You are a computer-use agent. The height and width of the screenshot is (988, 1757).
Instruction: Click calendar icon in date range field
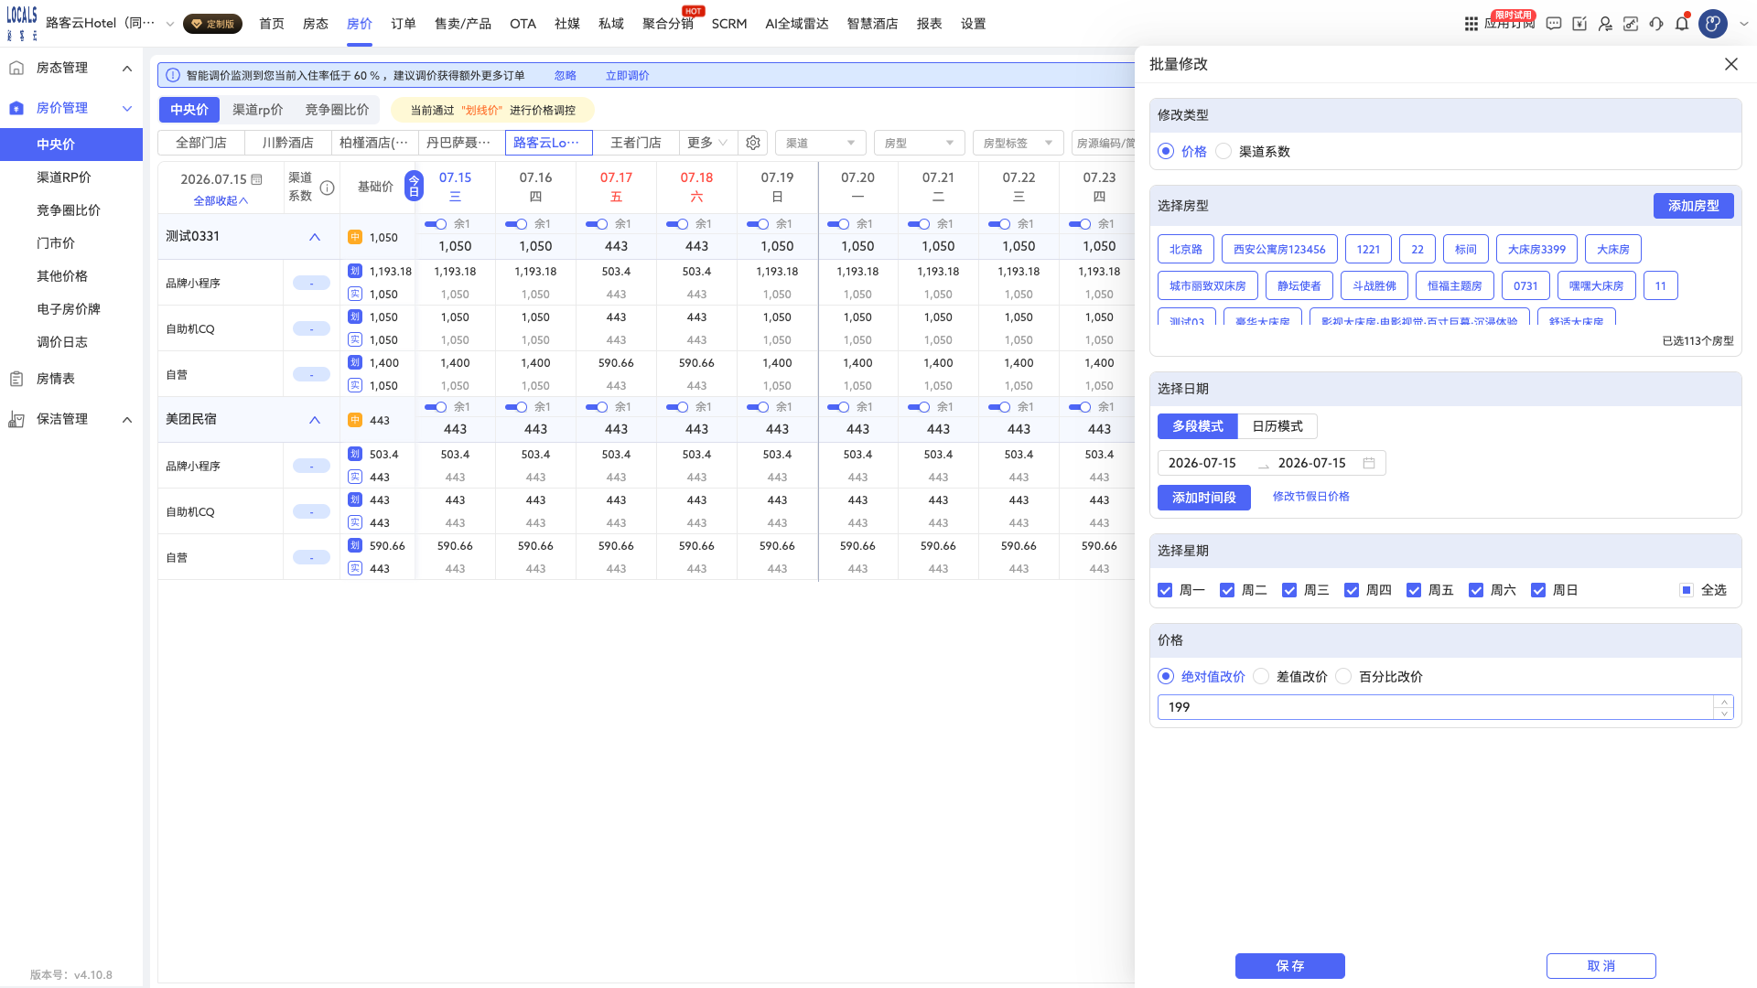click(1368, 463)
